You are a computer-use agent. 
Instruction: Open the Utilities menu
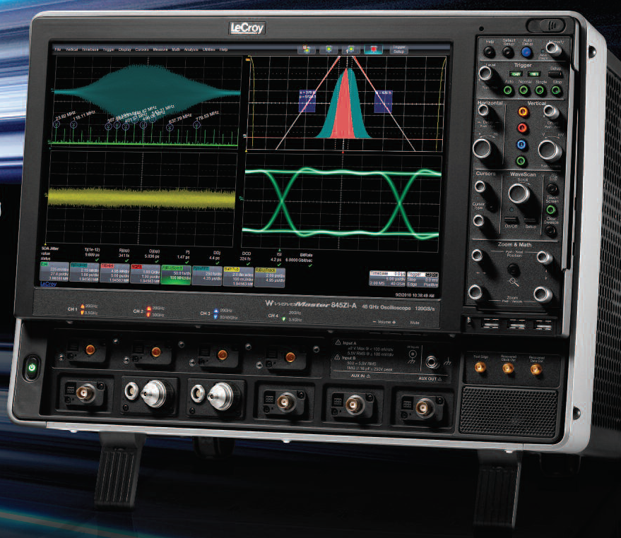(209, 50)
